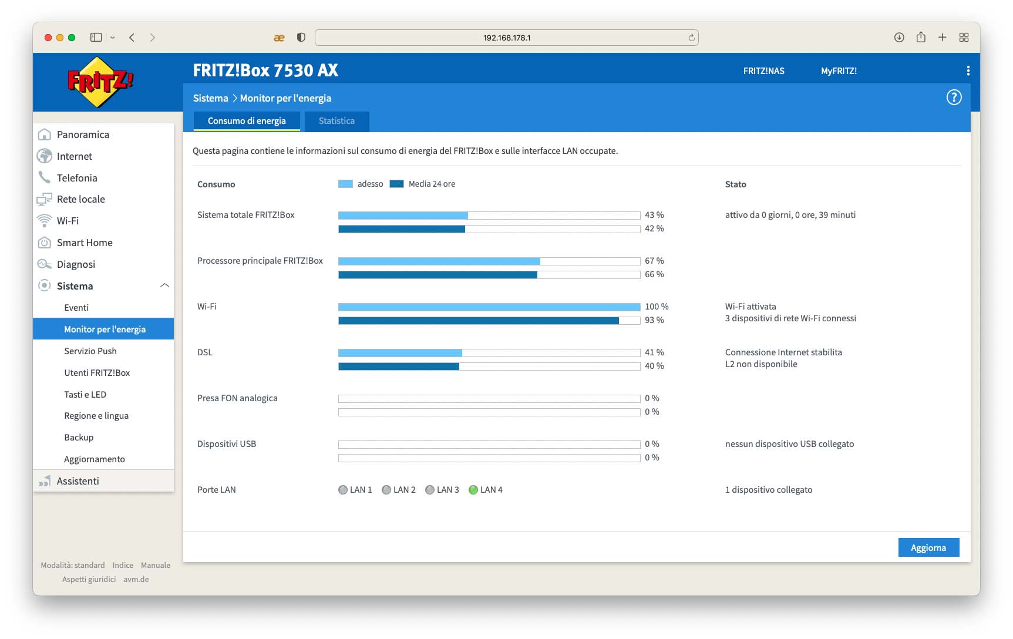
Task: Click the LAN 1 grey status indicator
Action: coord(343,490)
